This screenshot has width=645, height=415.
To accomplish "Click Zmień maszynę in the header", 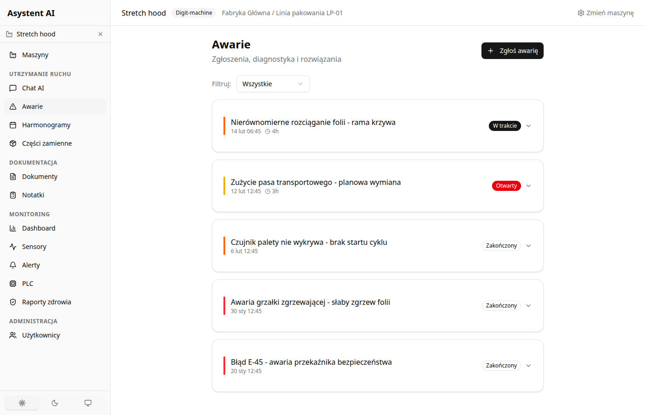I will [605, 13].
